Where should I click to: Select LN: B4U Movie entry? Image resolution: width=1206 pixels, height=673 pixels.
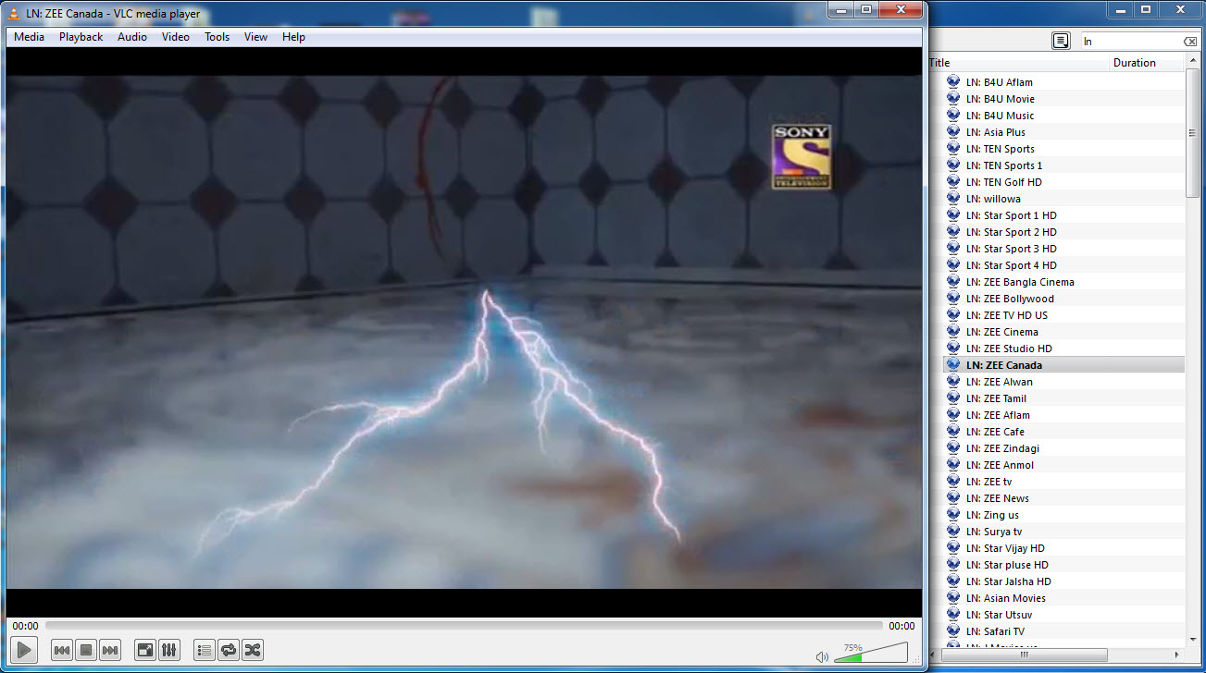point(1000,99)
